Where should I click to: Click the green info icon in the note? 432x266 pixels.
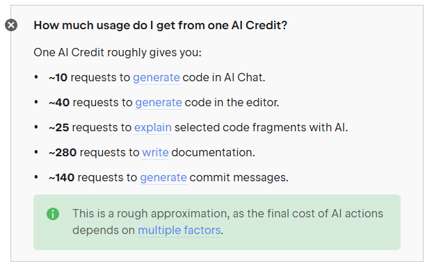tap(53, 214)
